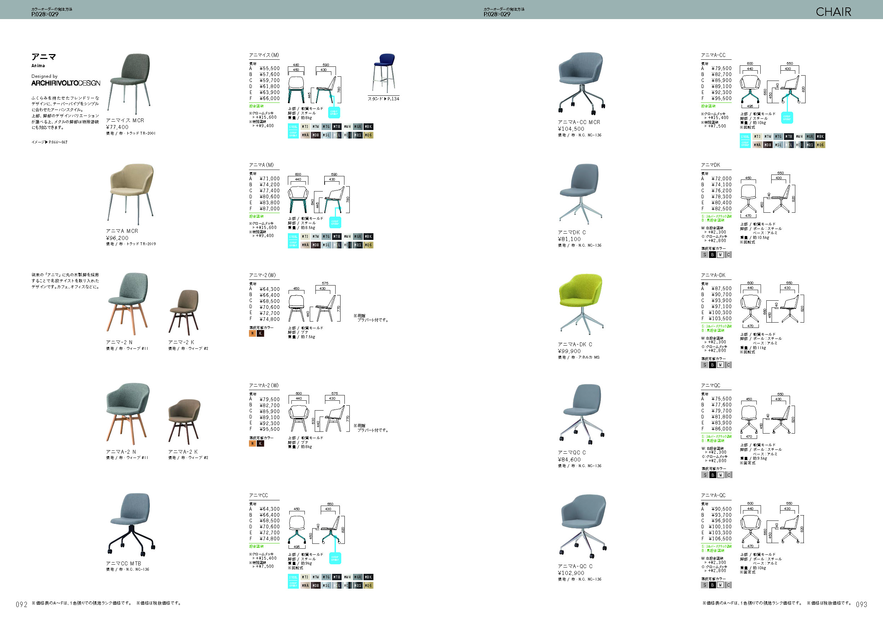
Task: Click the アニマA-DK section title
Action: tap(713, 276)
